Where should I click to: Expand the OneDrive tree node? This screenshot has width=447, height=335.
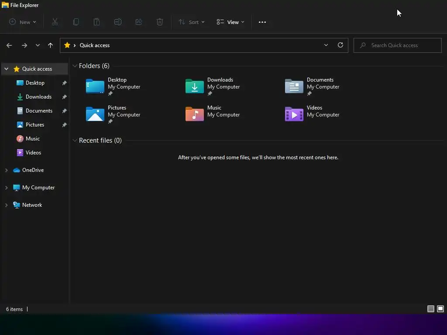[x=6, y=170]
